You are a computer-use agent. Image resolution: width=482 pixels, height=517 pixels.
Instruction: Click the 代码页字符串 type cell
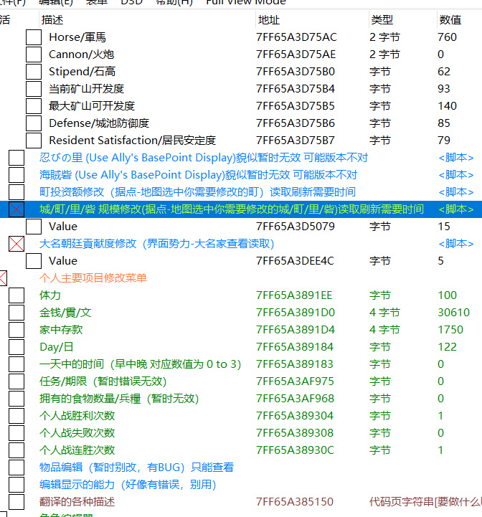tap(425, 502)
